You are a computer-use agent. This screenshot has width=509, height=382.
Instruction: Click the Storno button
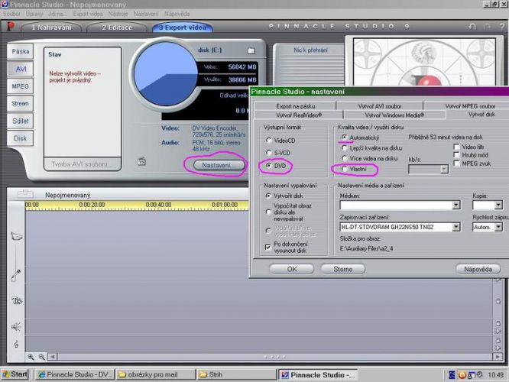[343, 269]
